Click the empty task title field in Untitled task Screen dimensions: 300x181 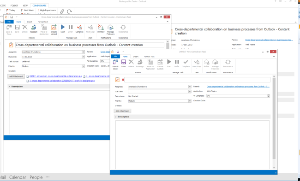pos(197,80)
